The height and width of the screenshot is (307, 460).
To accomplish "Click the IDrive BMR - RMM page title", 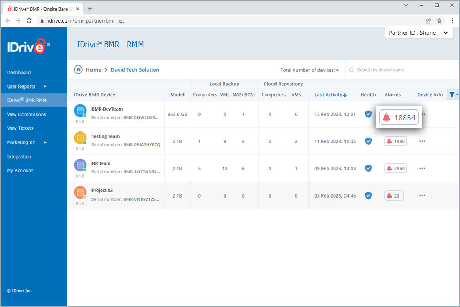I will [x=110, y=45].
